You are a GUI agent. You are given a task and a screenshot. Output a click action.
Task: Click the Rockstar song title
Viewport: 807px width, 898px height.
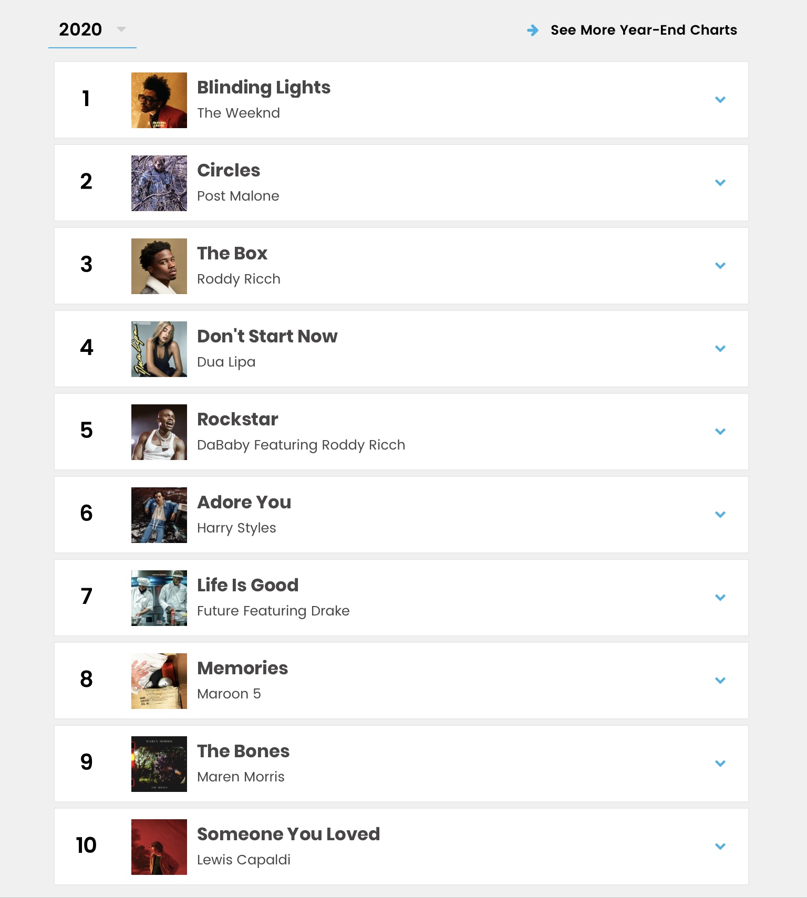(237, 420)
